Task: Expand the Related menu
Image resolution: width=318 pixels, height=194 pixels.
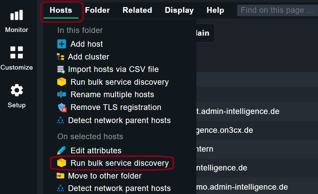Action: point(137,10)
